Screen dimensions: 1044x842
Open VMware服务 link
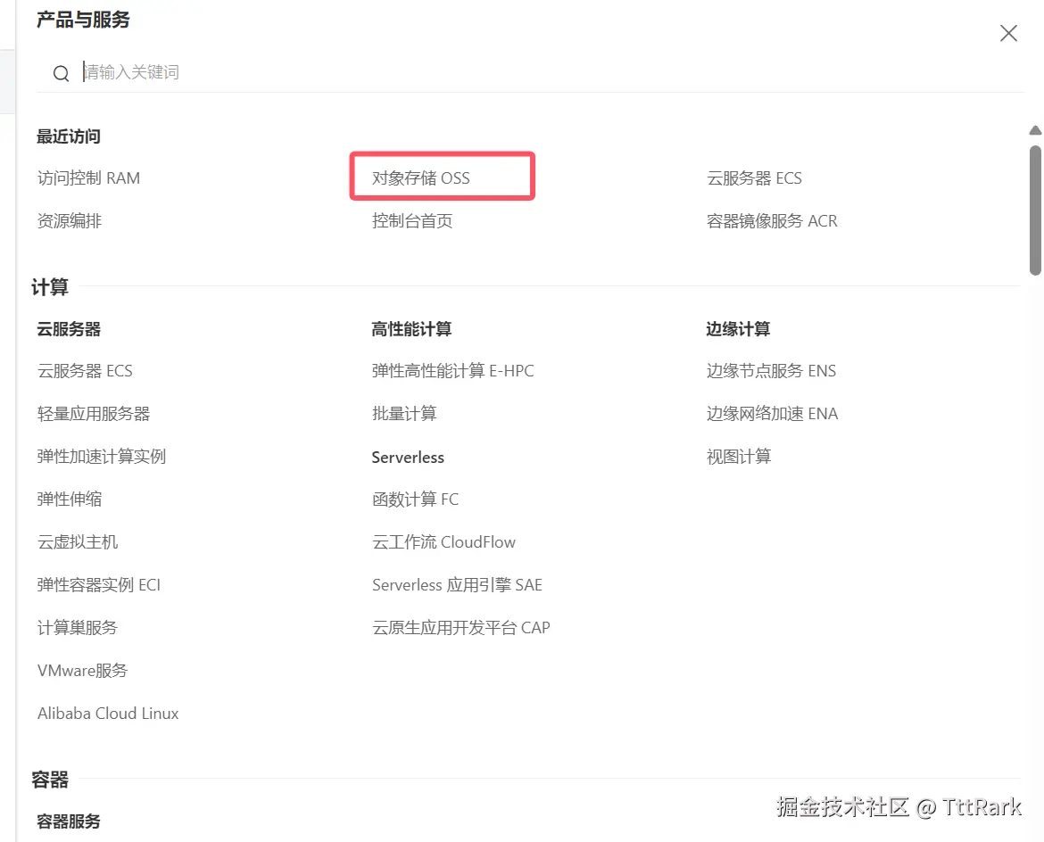[x=83, y=670]
